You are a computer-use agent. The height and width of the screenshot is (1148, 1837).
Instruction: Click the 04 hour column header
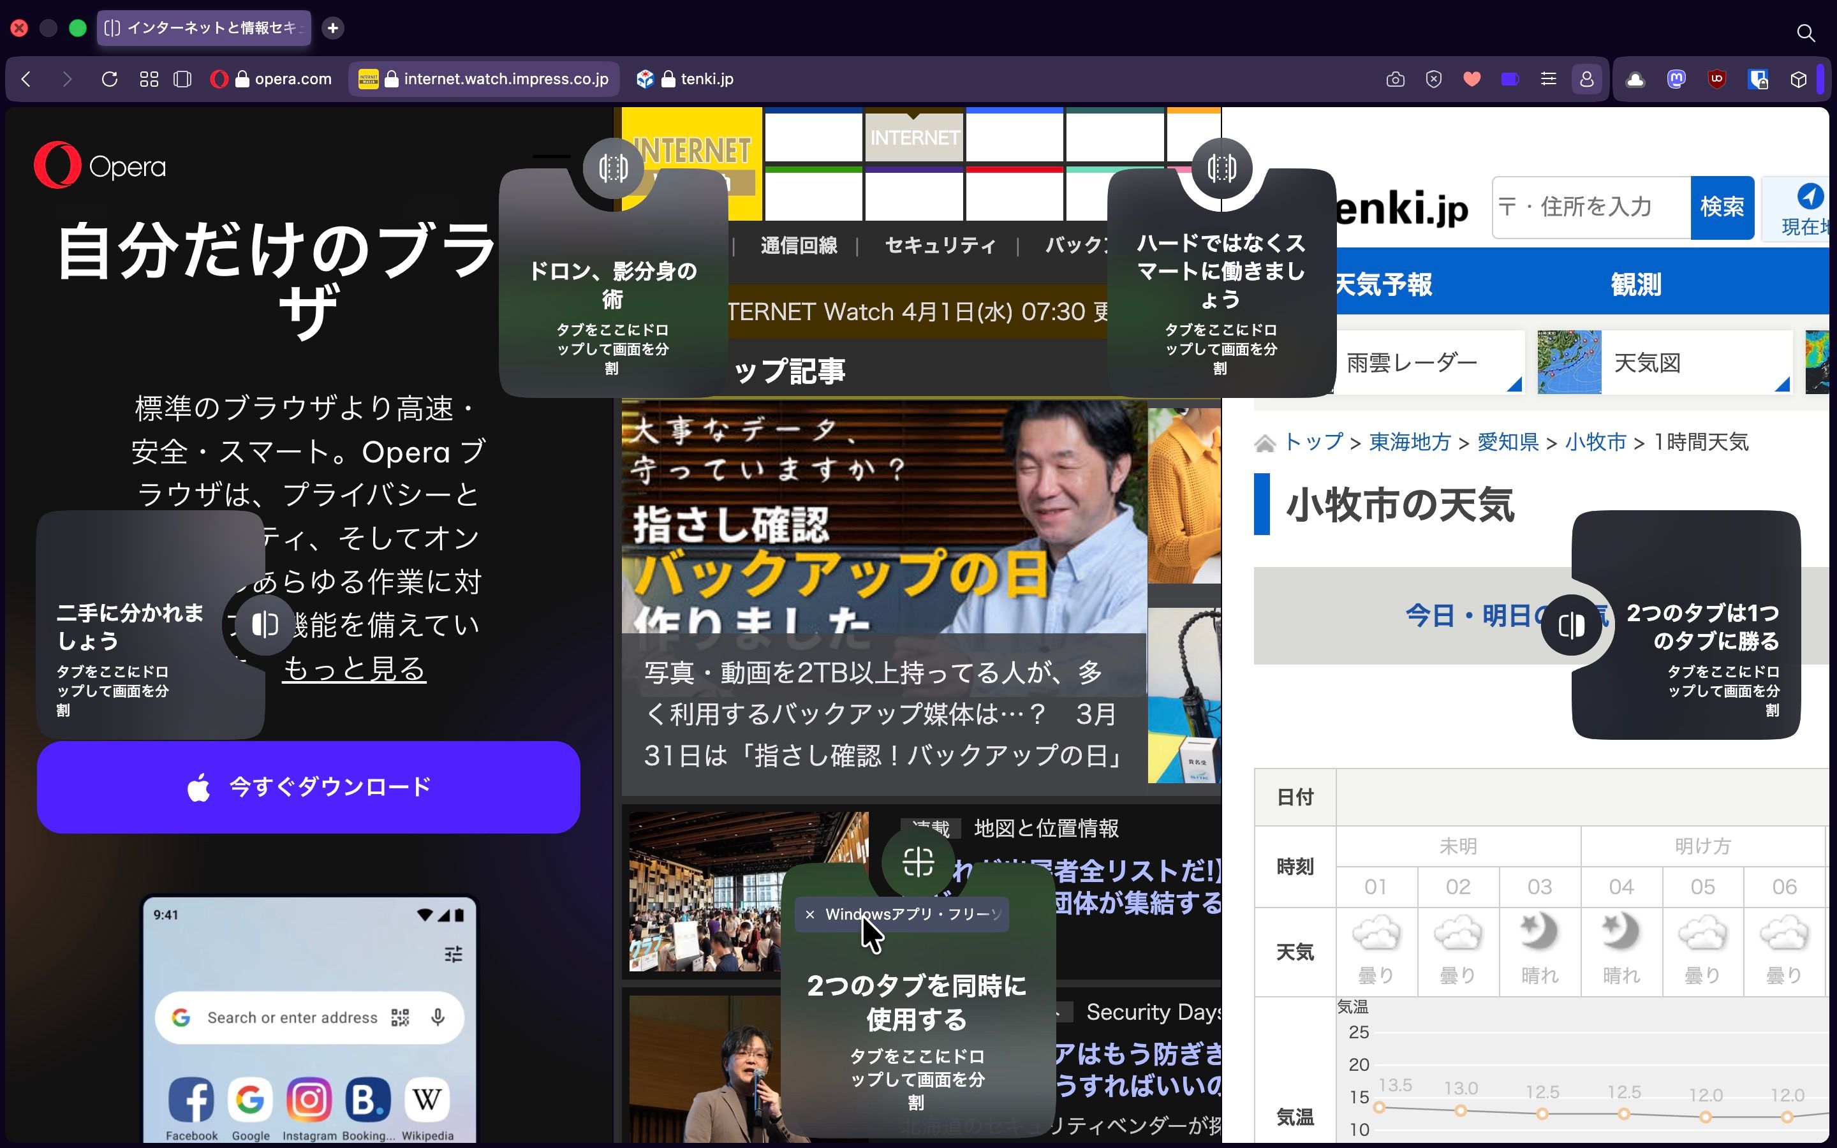coord(1621,887)
